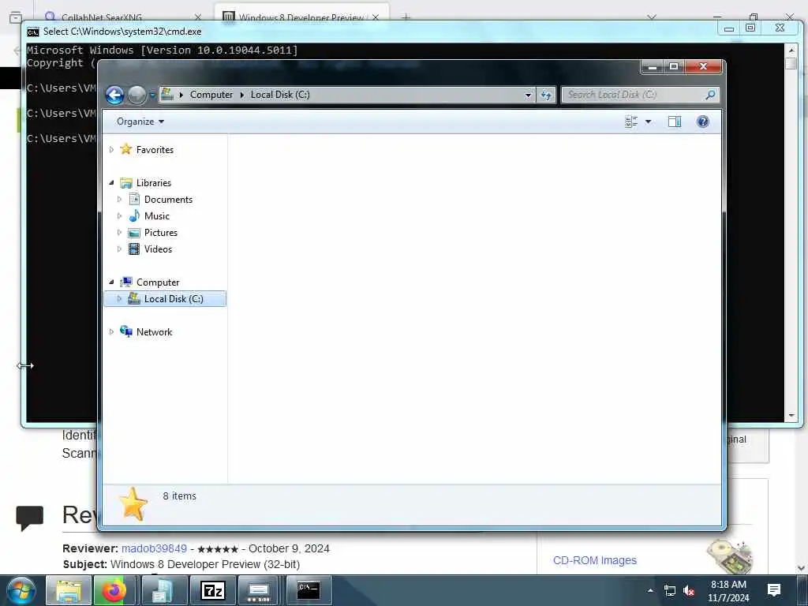Image resolution: width=808 pixels, height=606 pixels.
Task: Expand the Favorites tree node
Action: [111, 150]
